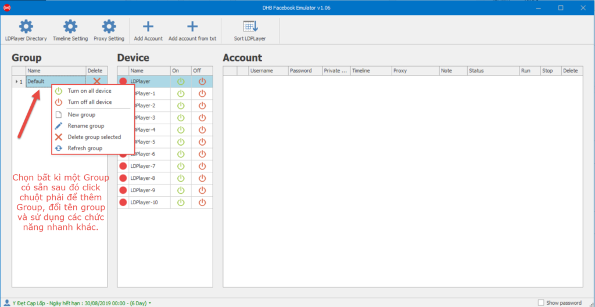Choose Delete group selected

pyautogui.click(x=93, y=137)
